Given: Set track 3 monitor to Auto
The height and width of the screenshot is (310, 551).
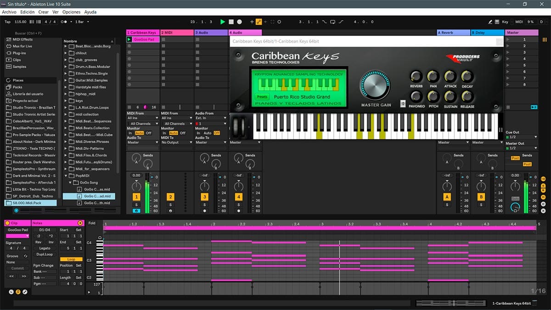Looking at the screenshot, I should point(208,133).
